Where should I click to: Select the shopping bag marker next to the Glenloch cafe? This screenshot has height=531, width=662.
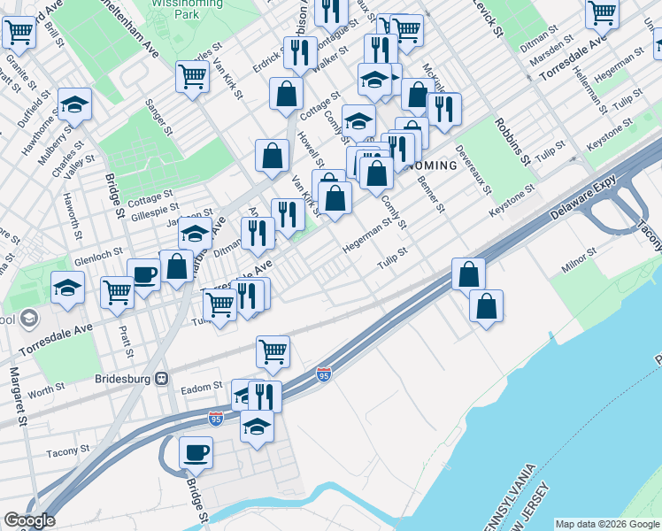point(176,267)
